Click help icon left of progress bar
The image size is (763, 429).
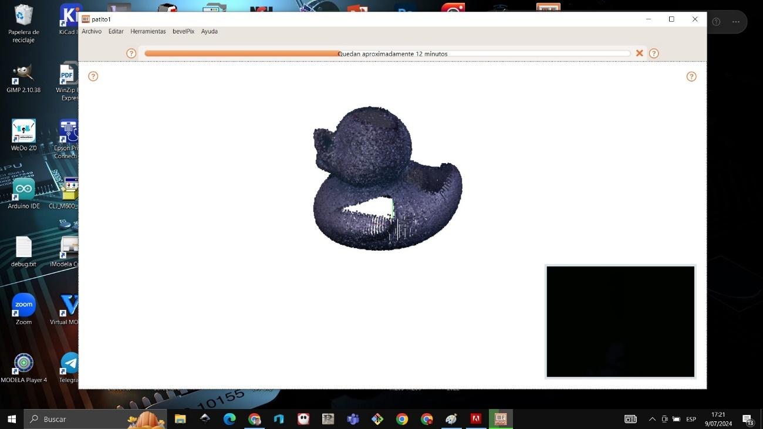[131, 53]
